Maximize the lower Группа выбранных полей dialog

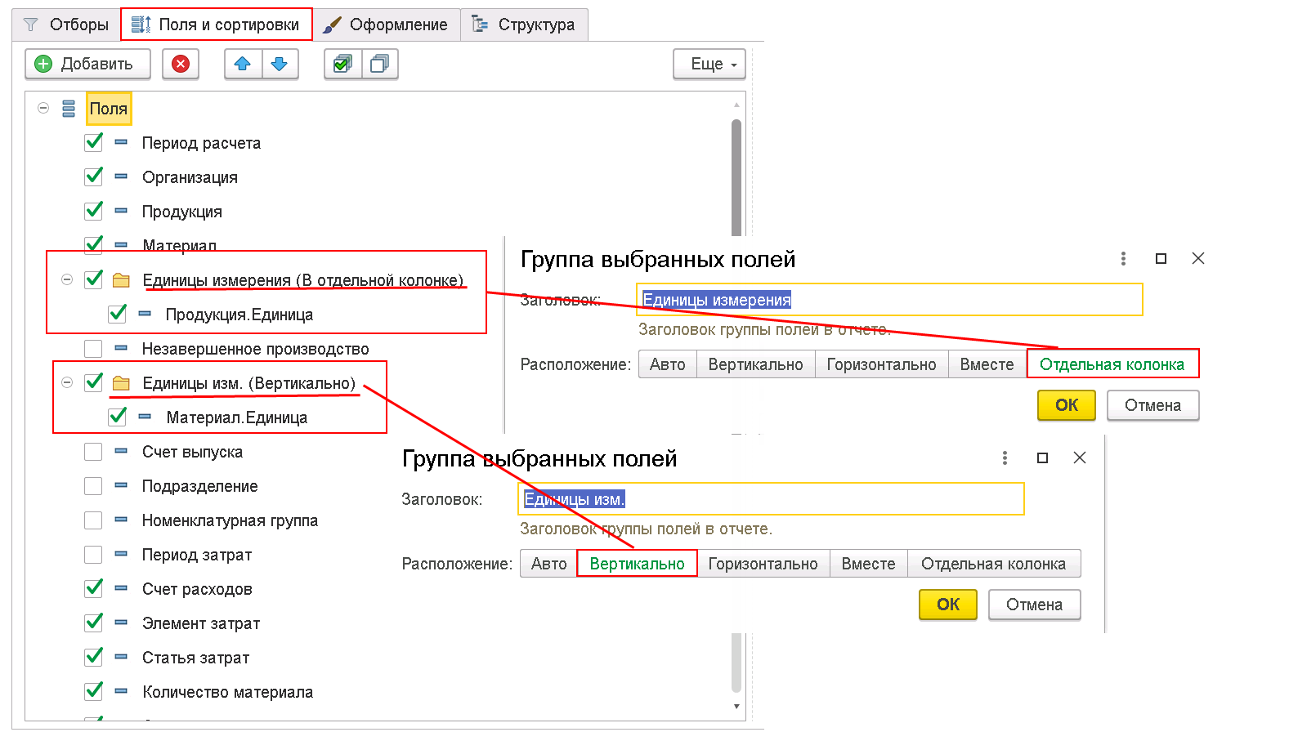pos(1042,457)
